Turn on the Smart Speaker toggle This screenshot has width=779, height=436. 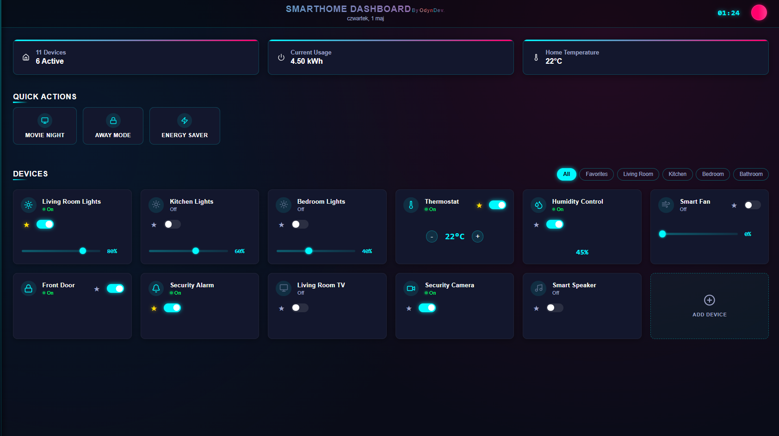(555, 308)
